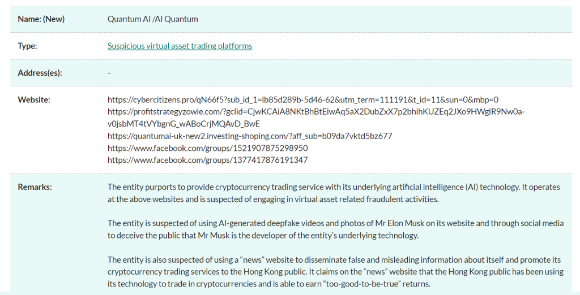Click the profitstrategyzowie.com website URL

coord(315,112)
